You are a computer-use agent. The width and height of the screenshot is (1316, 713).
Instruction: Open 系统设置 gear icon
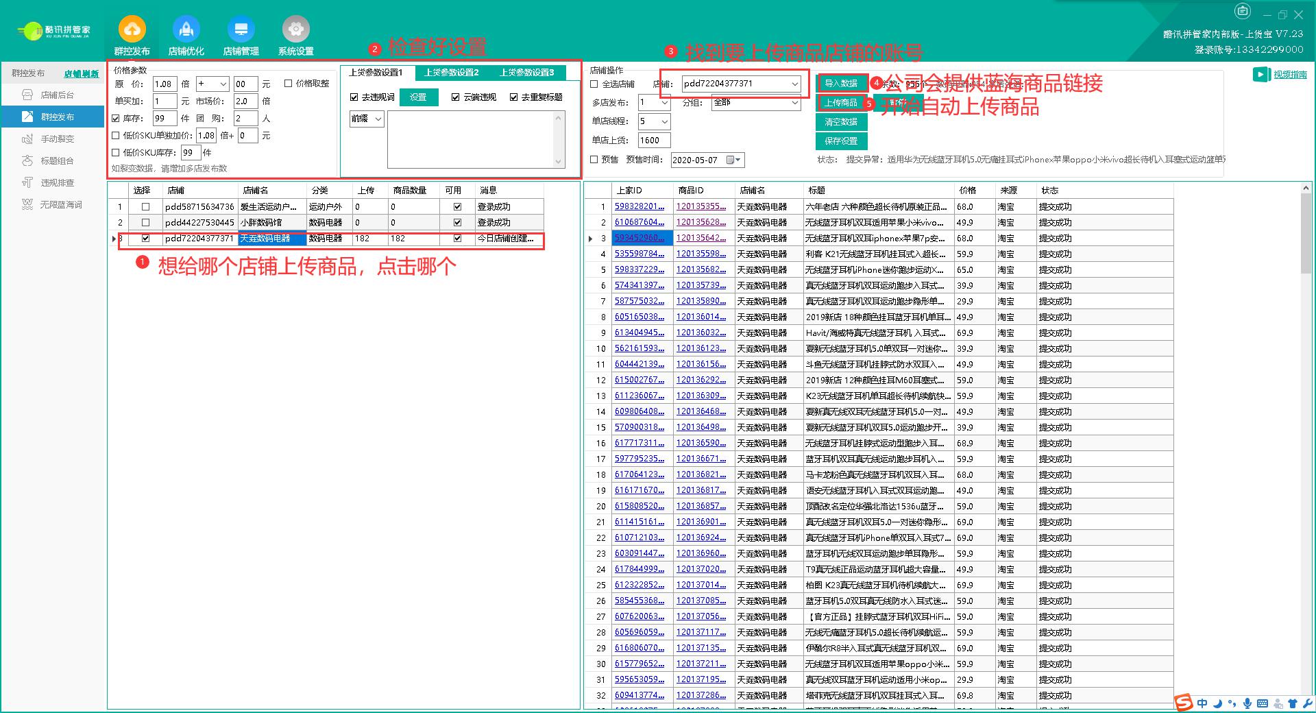point(295,30)
